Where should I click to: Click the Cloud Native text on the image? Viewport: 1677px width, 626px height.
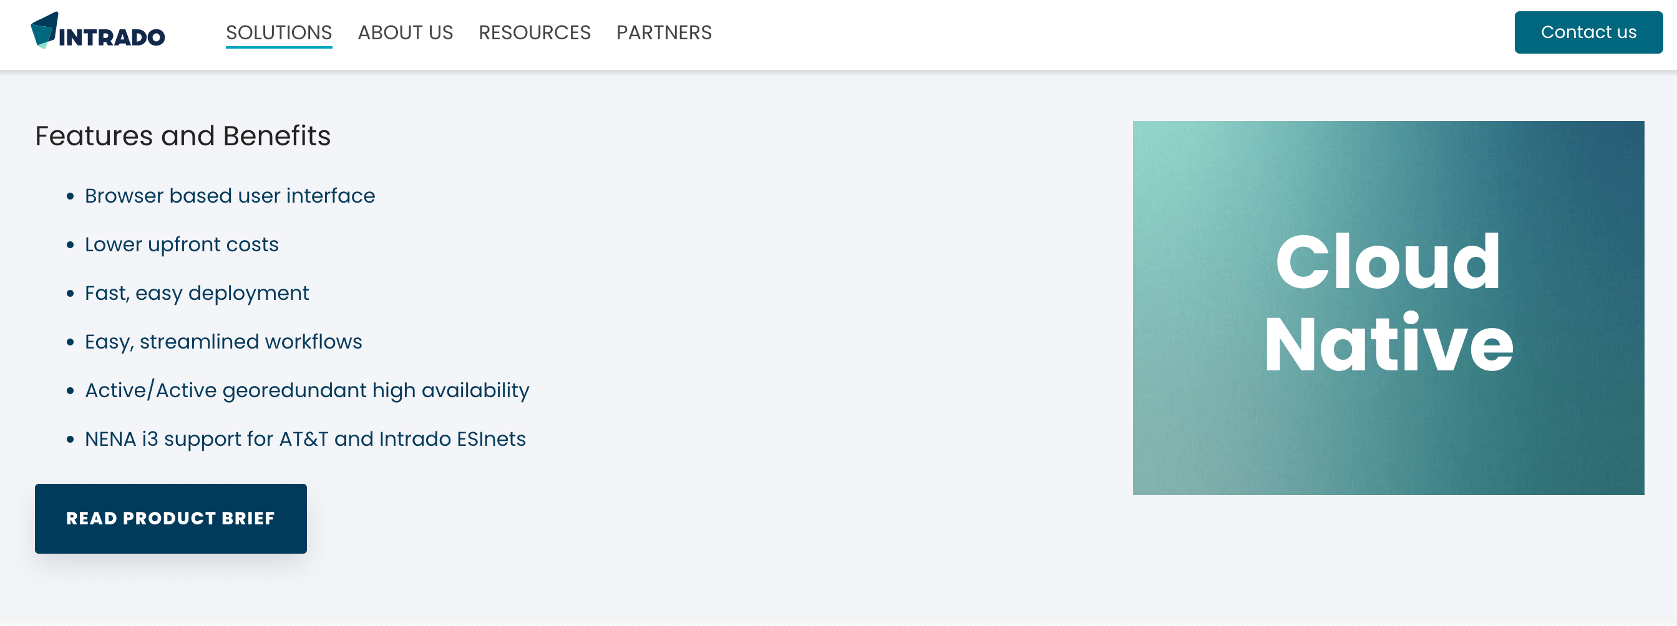pos(1389,302)
